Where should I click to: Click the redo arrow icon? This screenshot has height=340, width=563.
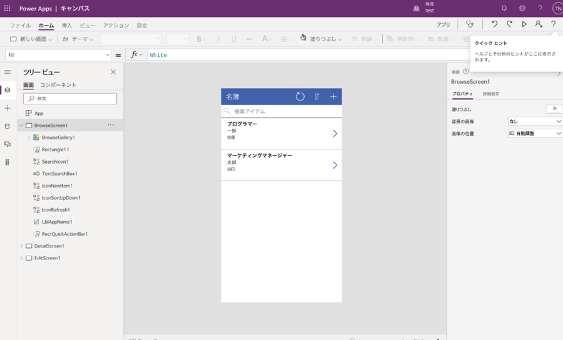[x=509, y=24]
